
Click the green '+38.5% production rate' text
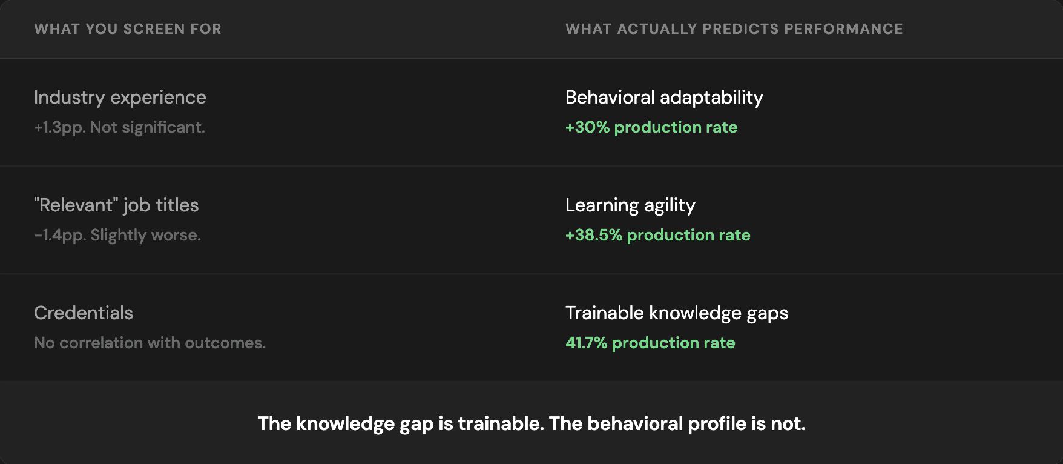[658, 235]
